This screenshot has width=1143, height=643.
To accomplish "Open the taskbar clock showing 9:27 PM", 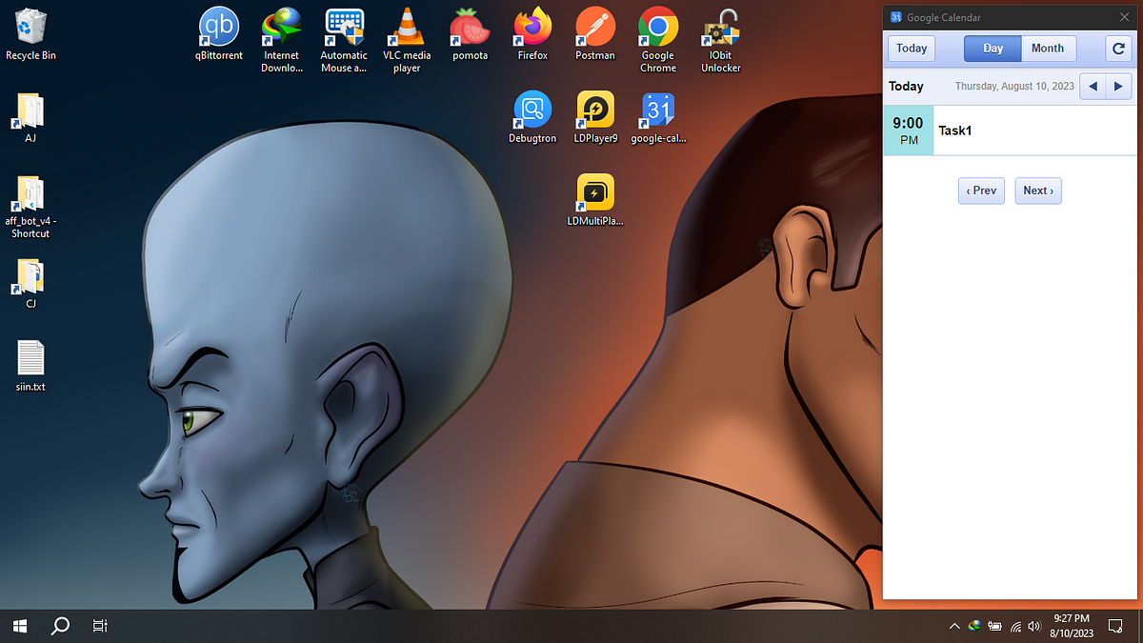I will [1072, 626].
